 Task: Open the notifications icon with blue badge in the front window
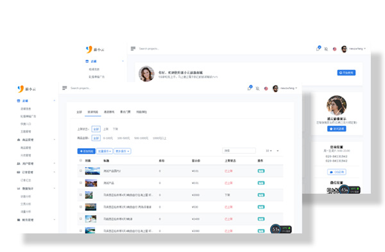(x=250, y=88)
